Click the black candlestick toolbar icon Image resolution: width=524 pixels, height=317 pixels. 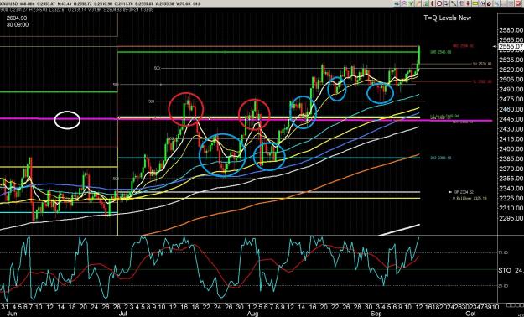tap(432, 3)
